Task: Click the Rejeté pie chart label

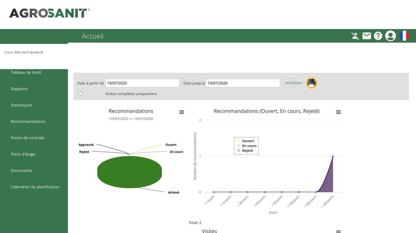Action: pyautogui.click(x=84, y=152)
